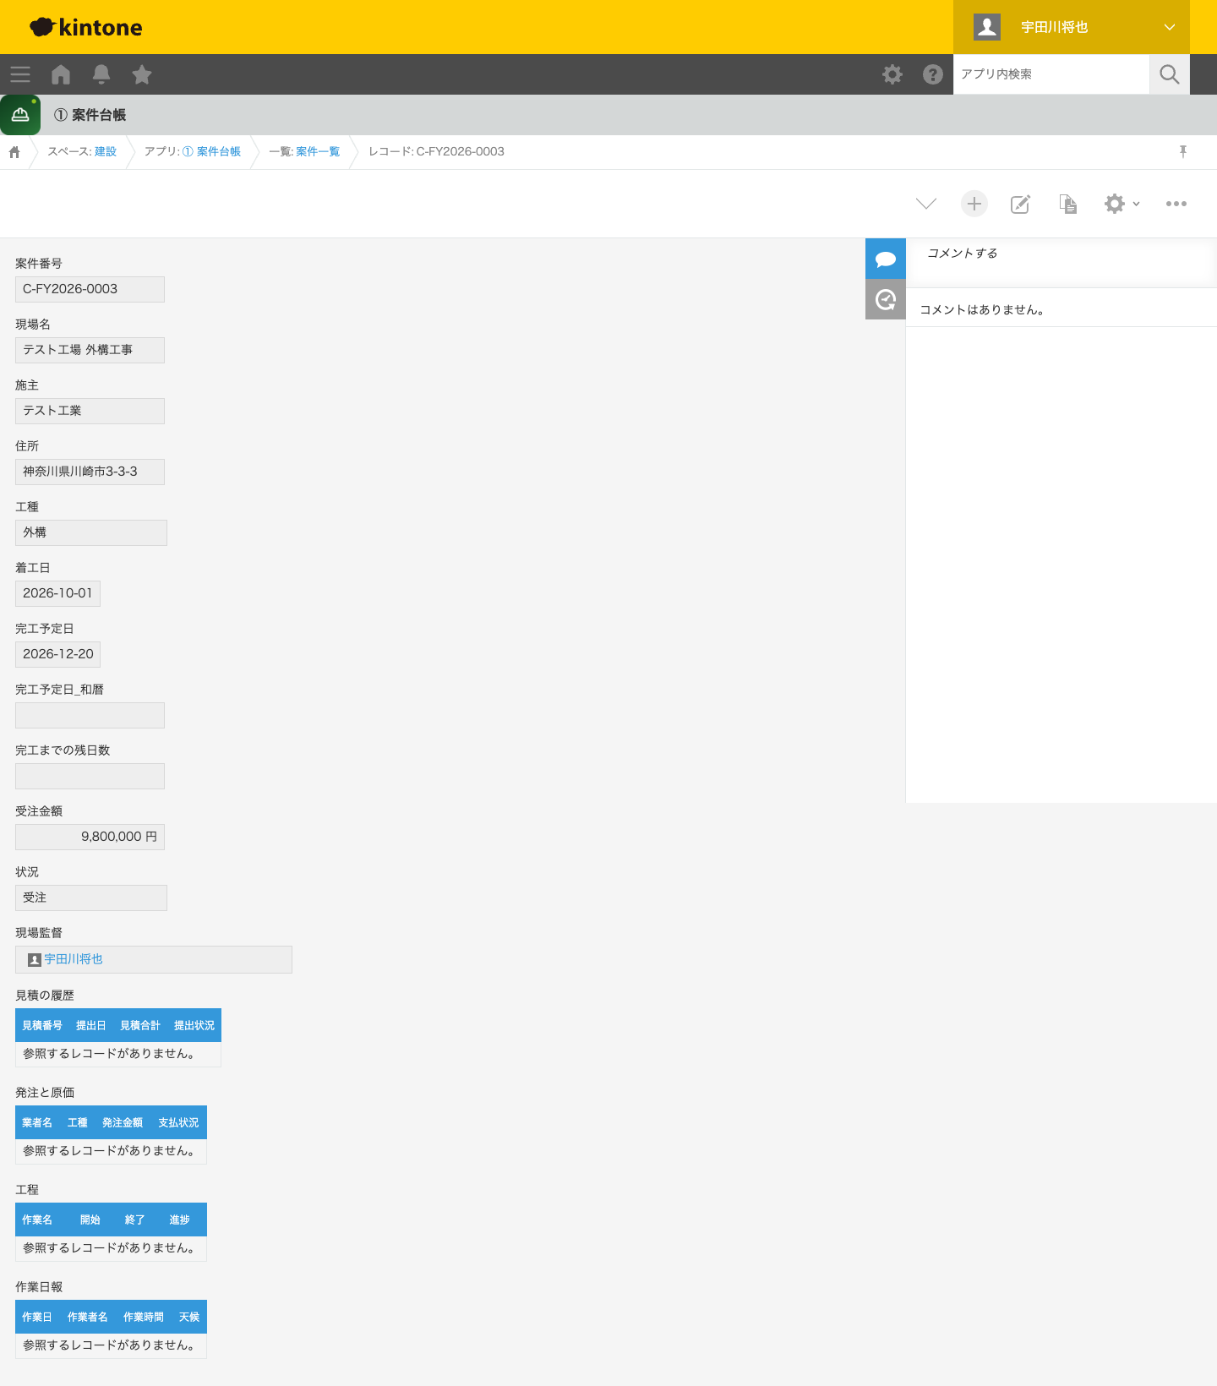Click the 受注金額 value 9,800,000 円
Viewport: 1217px width, 1386px height.
pyautogui.click(x=90, y=837)
